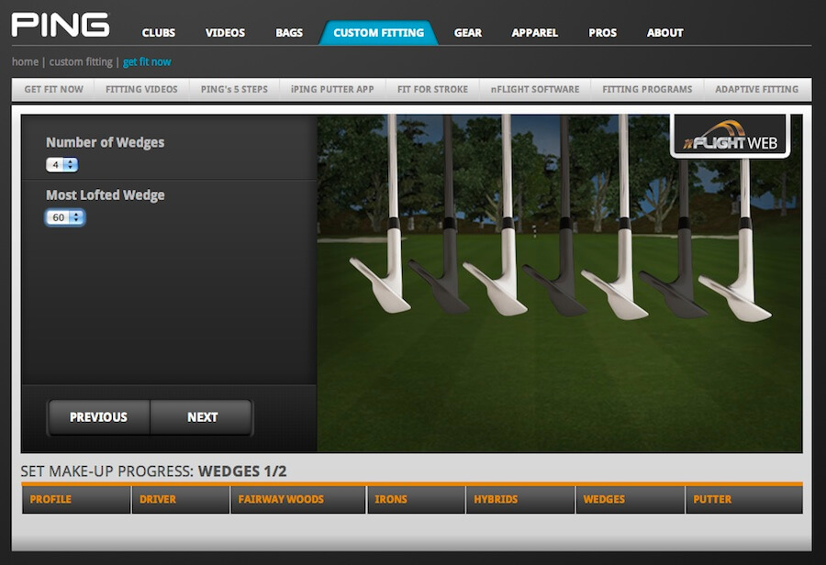Screen dimensions: 826x565
Task: Switch to the CUSTOM FITTING tab
Action: click(x=378, y=32)
